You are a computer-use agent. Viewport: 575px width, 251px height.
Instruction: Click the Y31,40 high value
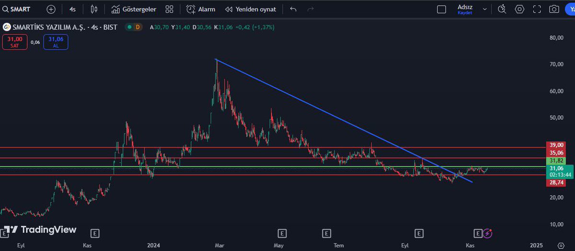coord(180,27)
